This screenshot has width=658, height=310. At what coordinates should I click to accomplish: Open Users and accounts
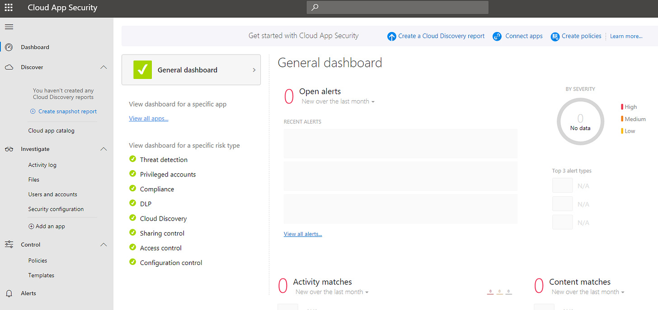[52, 194]
